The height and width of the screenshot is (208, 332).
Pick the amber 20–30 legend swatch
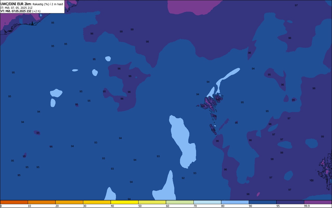(69, 202)
